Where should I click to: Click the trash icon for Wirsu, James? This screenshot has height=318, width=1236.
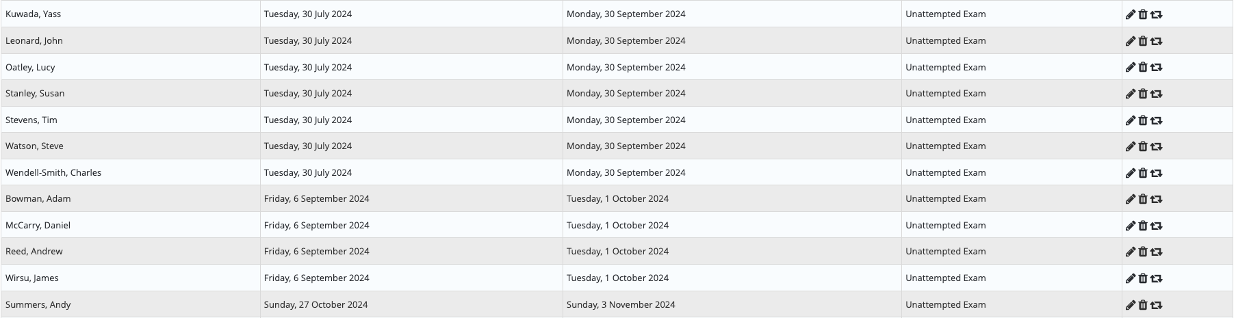coord(1143,278)
